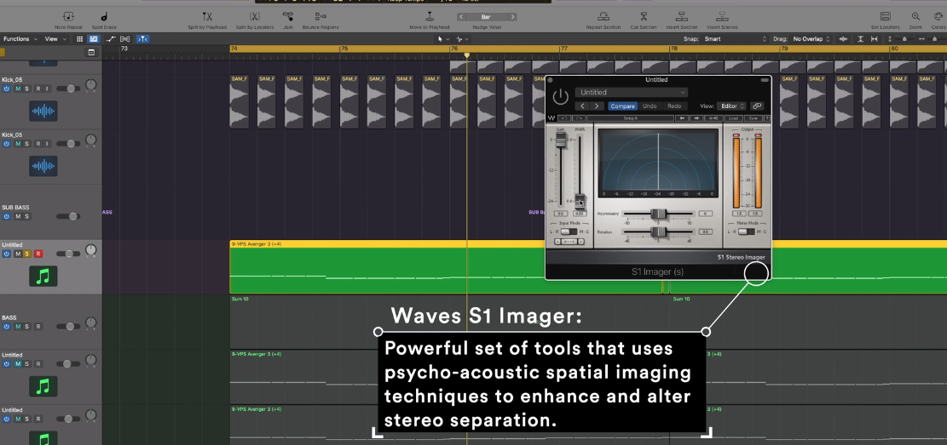Viewport: 947px width, 445px height.
Task: Click Insert Silence icon
Action: (722, 17)
